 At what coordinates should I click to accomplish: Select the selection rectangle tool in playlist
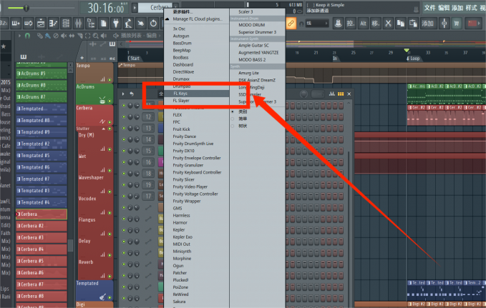(88, 36)
